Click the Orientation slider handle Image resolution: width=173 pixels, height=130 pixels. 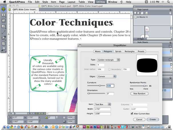click(x=88, y=93)
